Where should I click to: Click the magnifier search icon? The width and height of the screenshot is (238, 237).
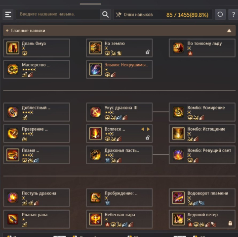[x=105, y=14]
